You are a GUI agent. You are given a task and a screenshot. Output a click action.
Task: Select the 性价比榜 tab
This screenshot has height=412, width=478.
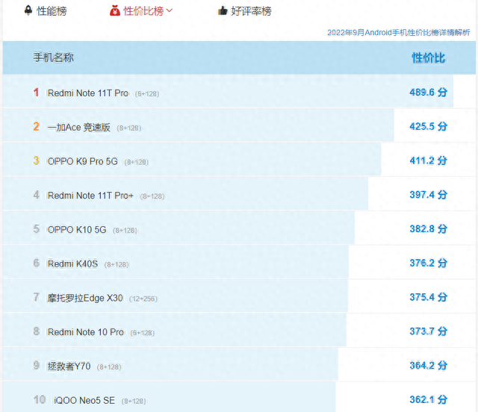coord(143,11)
